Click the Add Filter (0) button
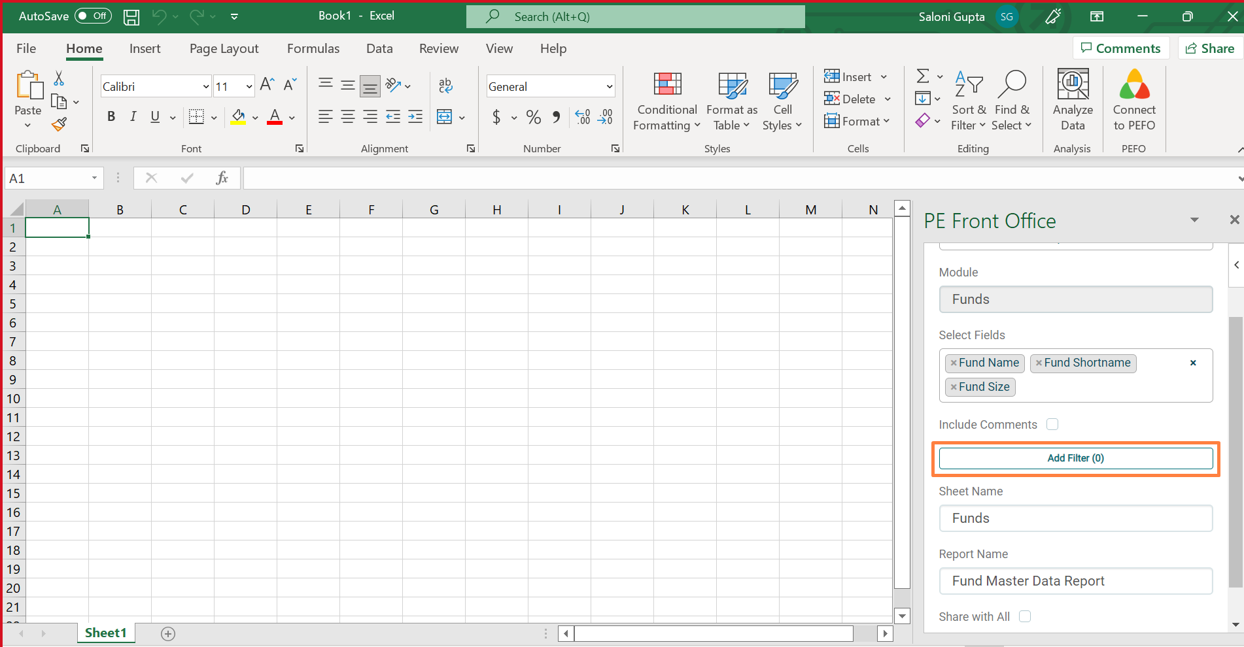Image resolution: width=1244 pixels, height=647 pixels. pyautogui.click(x=1075, y=458)
